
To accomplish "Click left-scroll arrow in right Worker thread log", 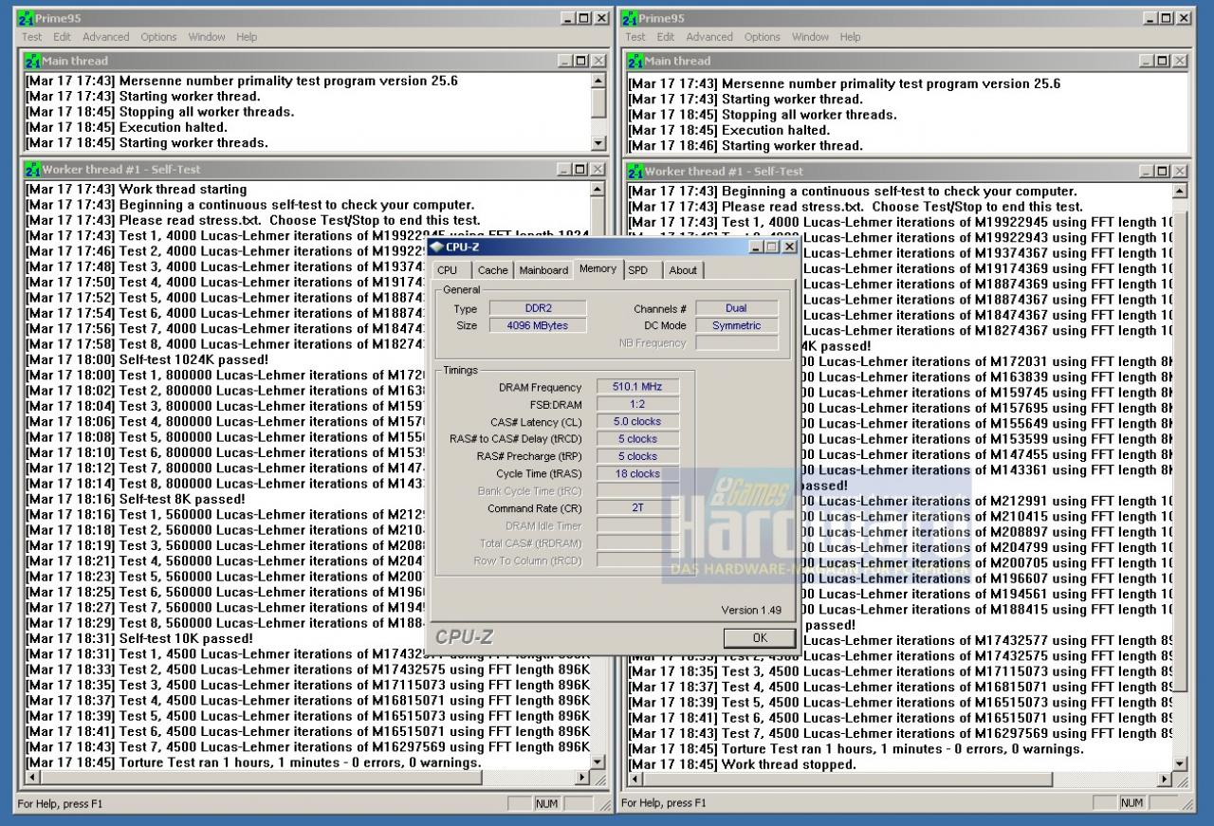I will coord(635,780).
